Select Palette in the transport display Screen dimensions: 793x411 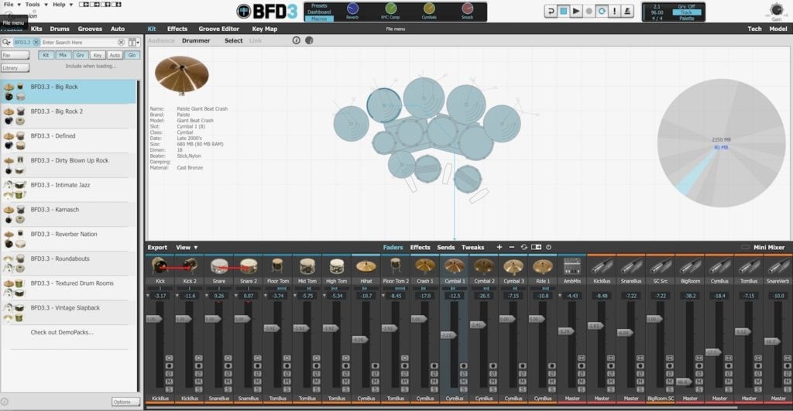tap(686, 19)
